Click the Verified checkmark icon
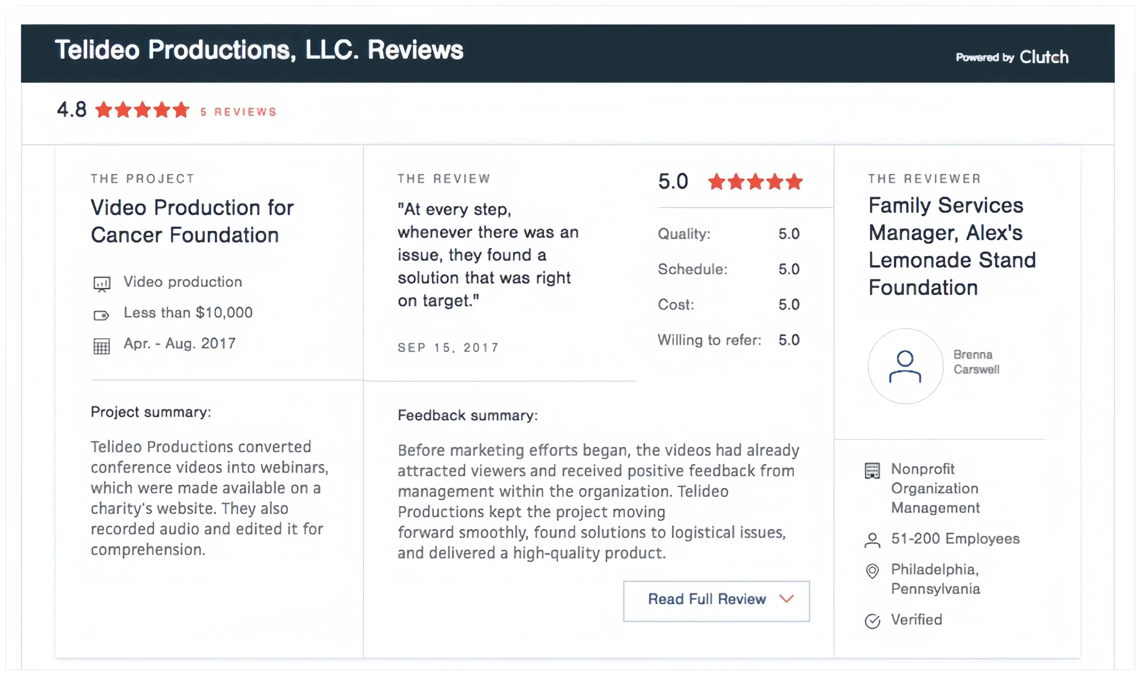This screenshot has height=678, width=1143. 872,621
